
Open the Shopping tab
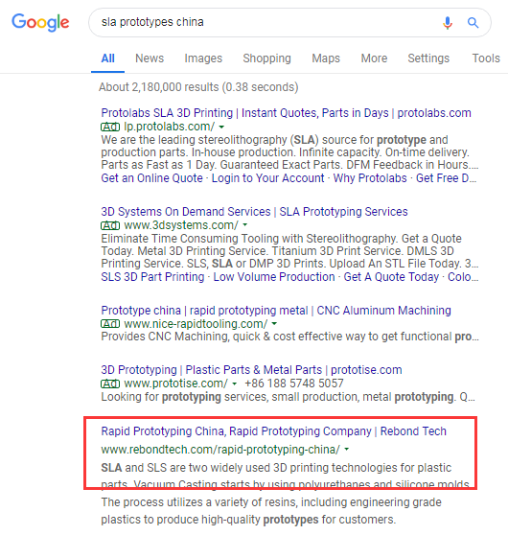[266, 58]
